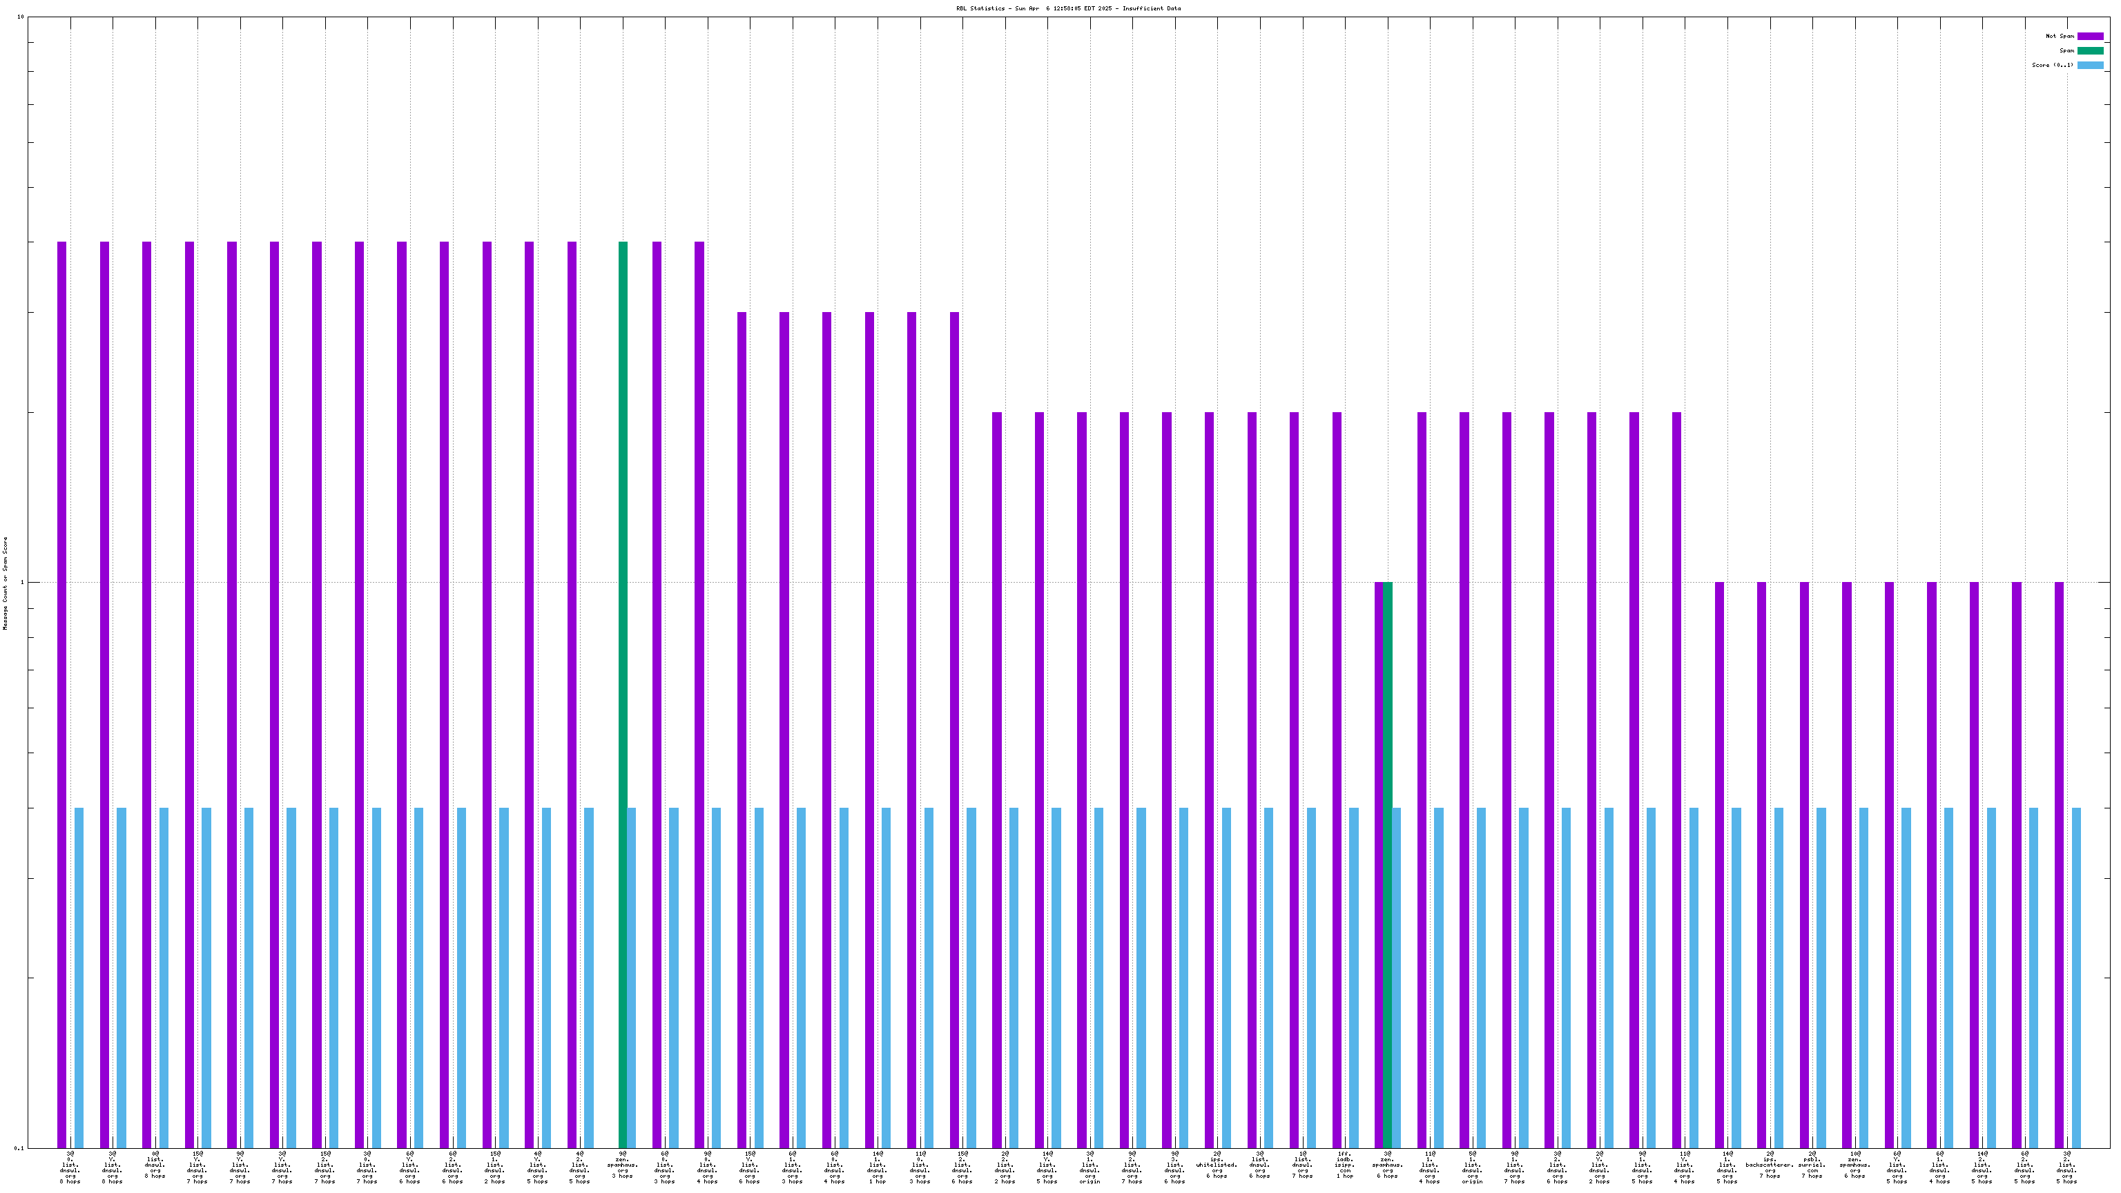Click the ips.backscatterer.org axis label
Image resolution: width=2121 pixels, height=1193 pixels.
1770,1165
